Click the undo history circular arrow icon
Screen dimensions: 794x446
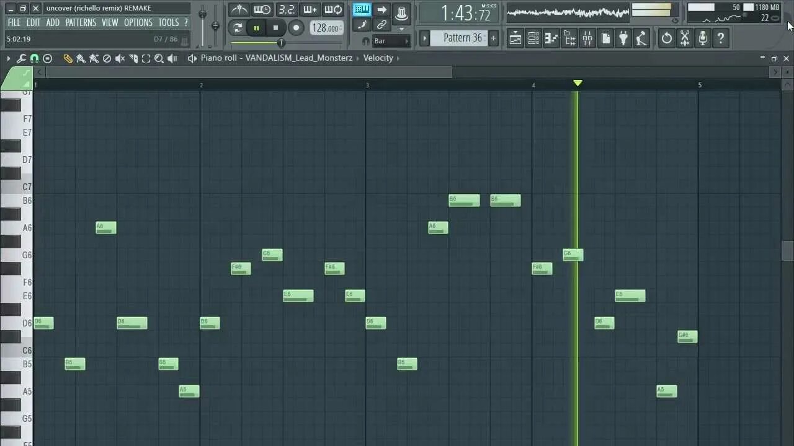pos(666,38)
